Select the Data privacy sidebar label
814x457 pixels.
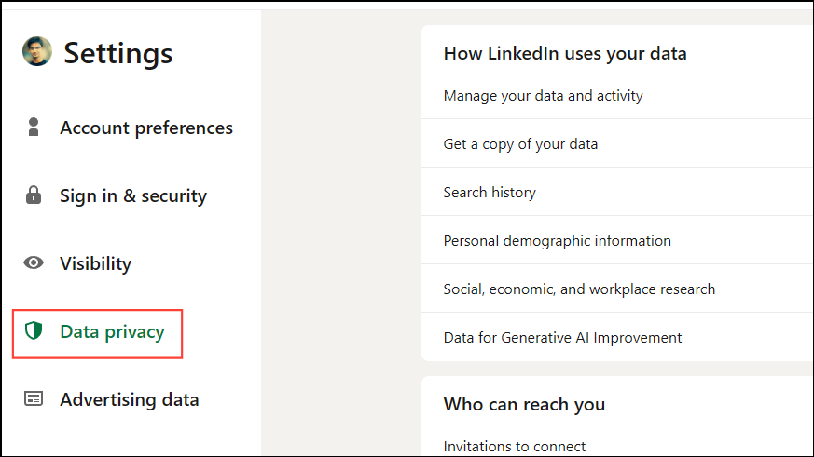tap(112, 331)
